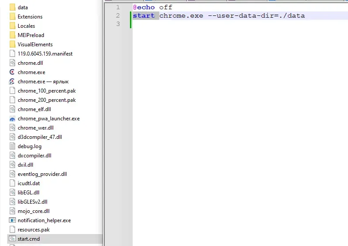
Task: Select the eventlog_provider.dll file icon
Action: [12, 174]
